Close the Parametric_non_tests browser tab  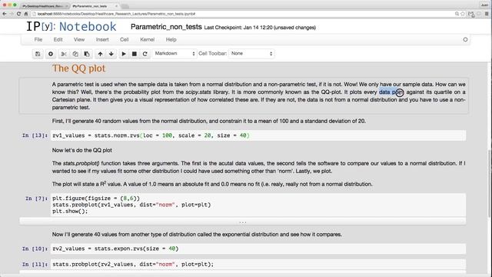pyautogui.click(x=116, y=6)
